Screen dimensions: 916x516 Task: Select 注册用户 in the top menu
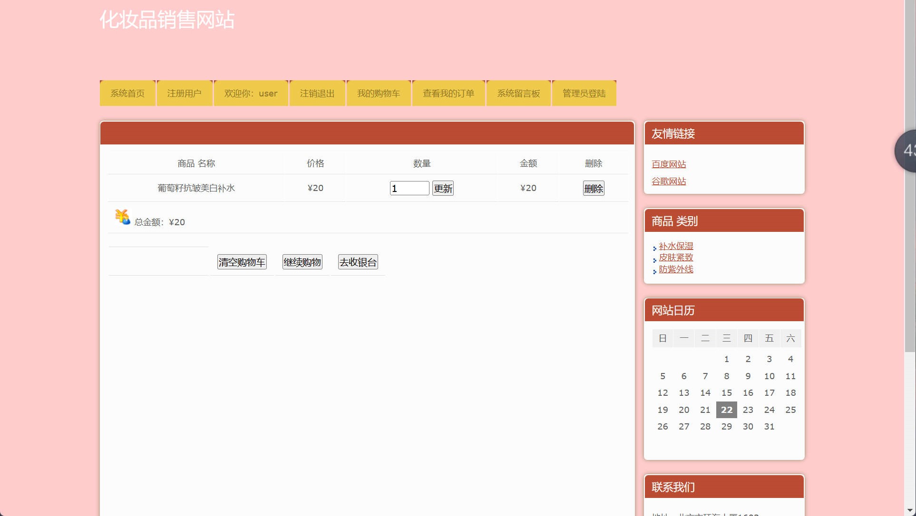click(x=184, y=93)
